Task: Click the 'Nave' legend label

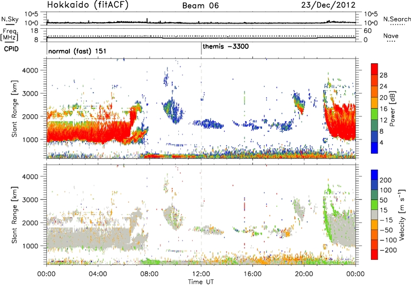Action: tap(391, 35)
